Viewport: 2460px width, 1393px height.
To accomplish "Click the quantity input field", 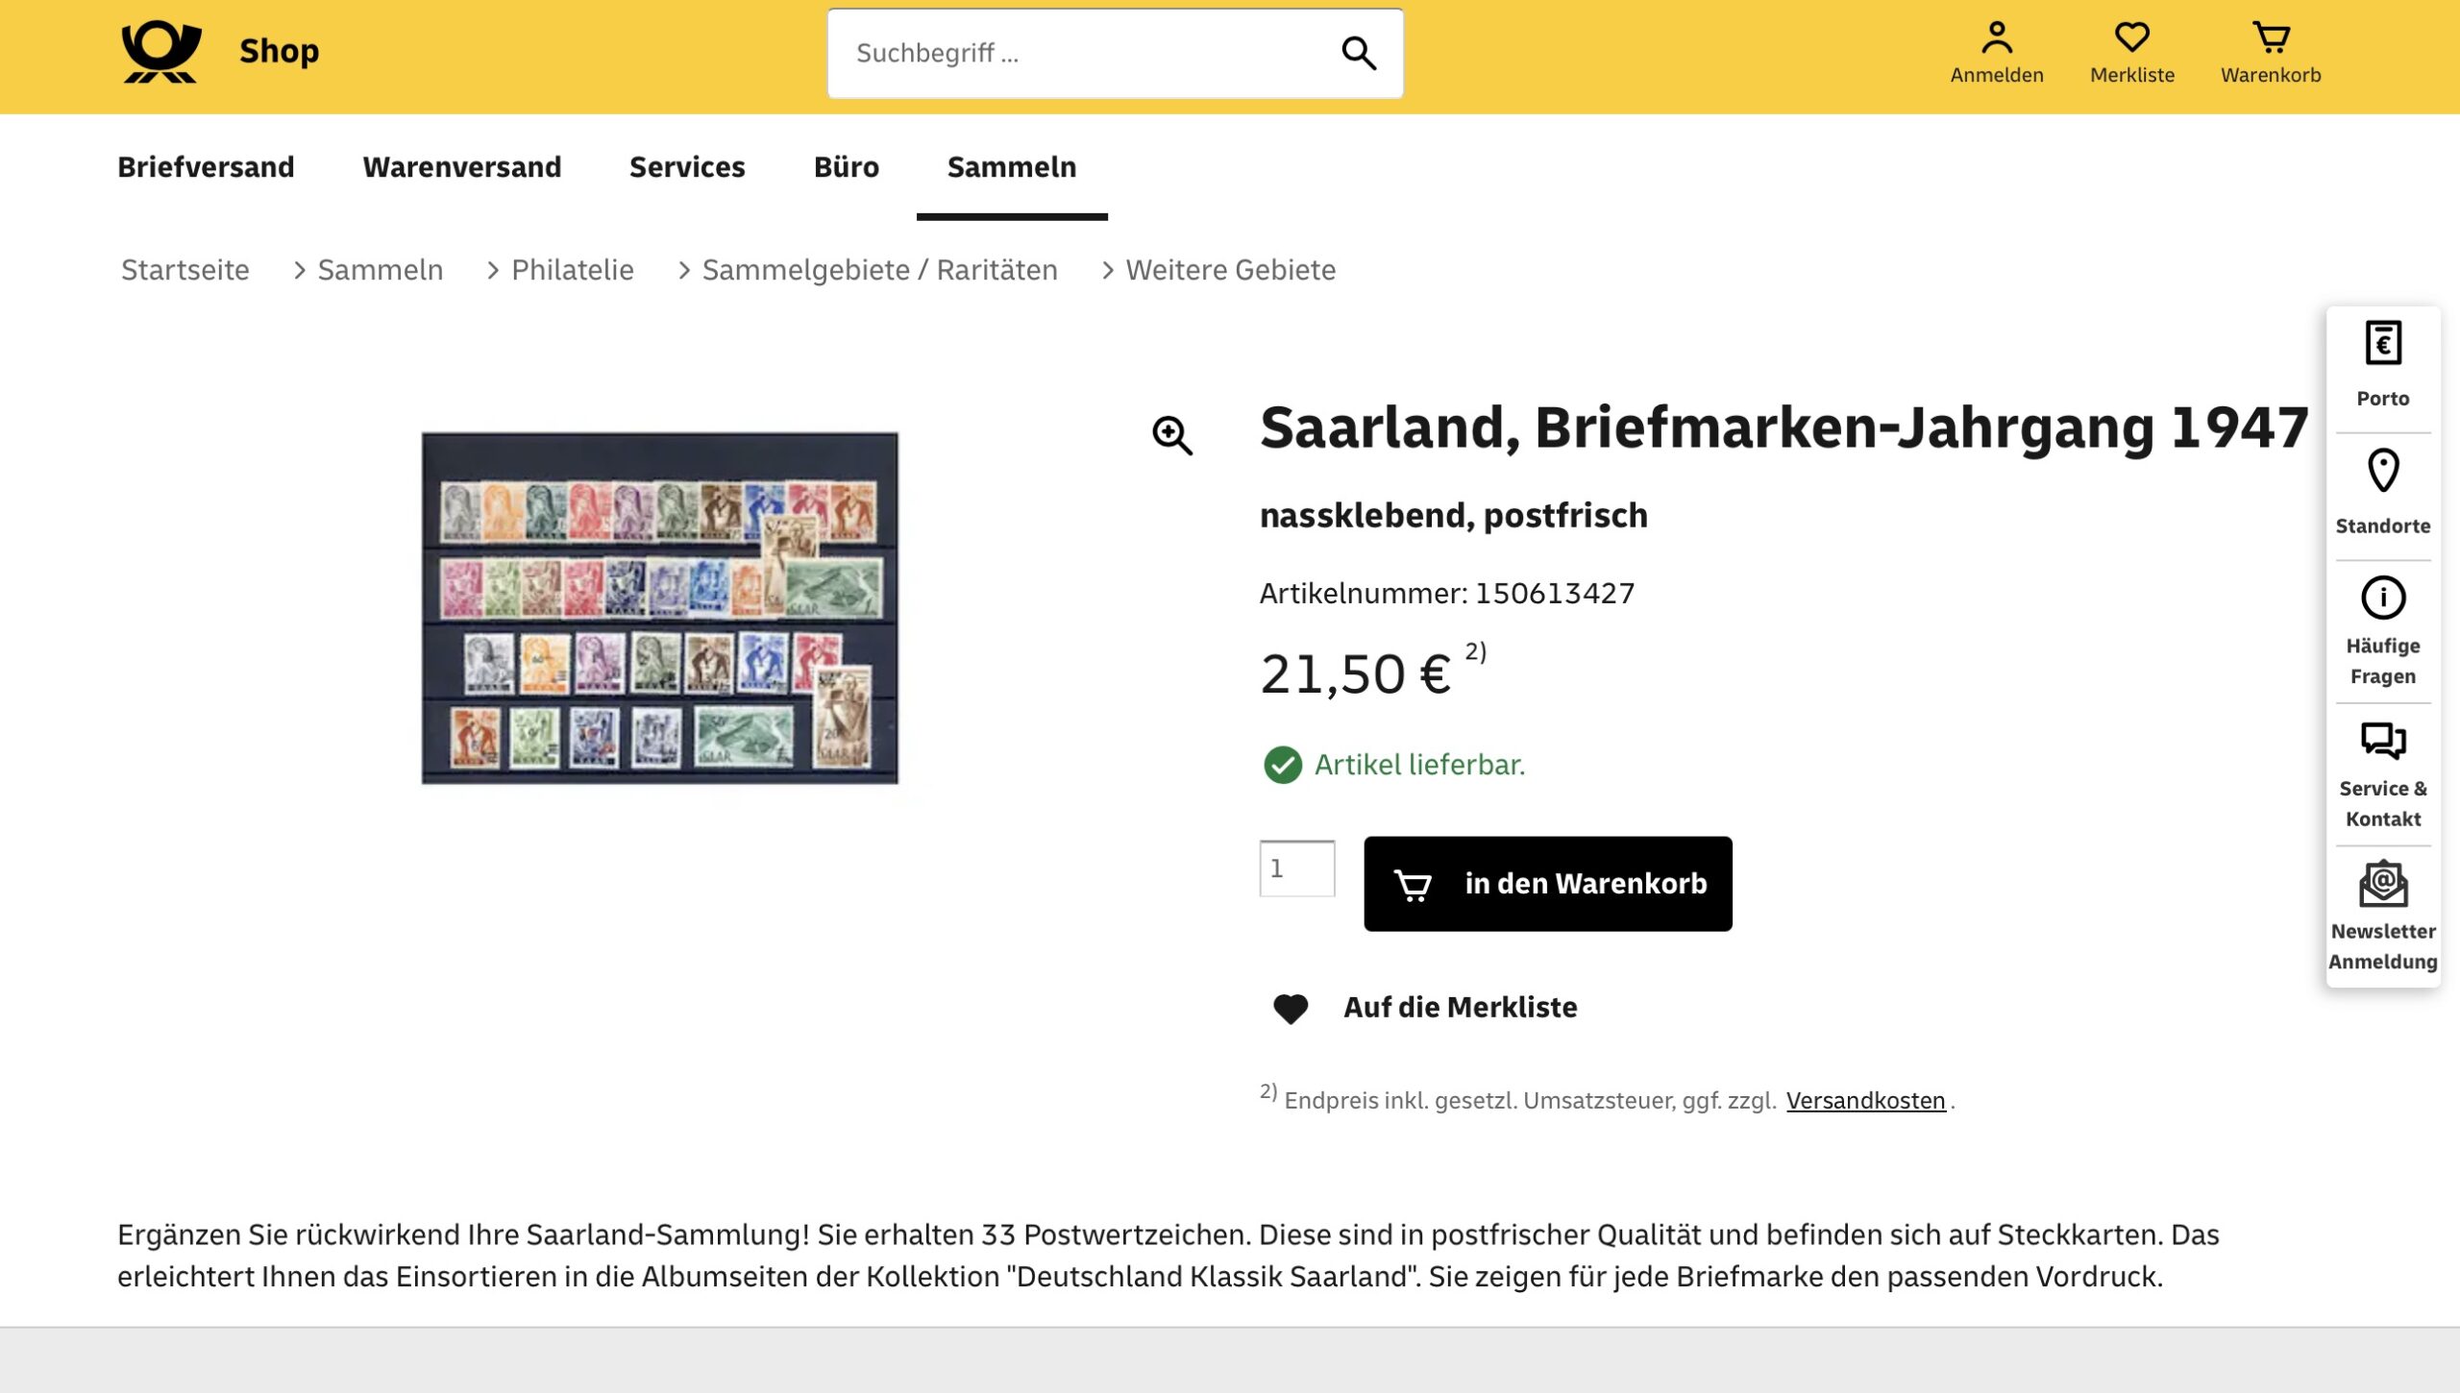I will click(x=1296, y=868).
